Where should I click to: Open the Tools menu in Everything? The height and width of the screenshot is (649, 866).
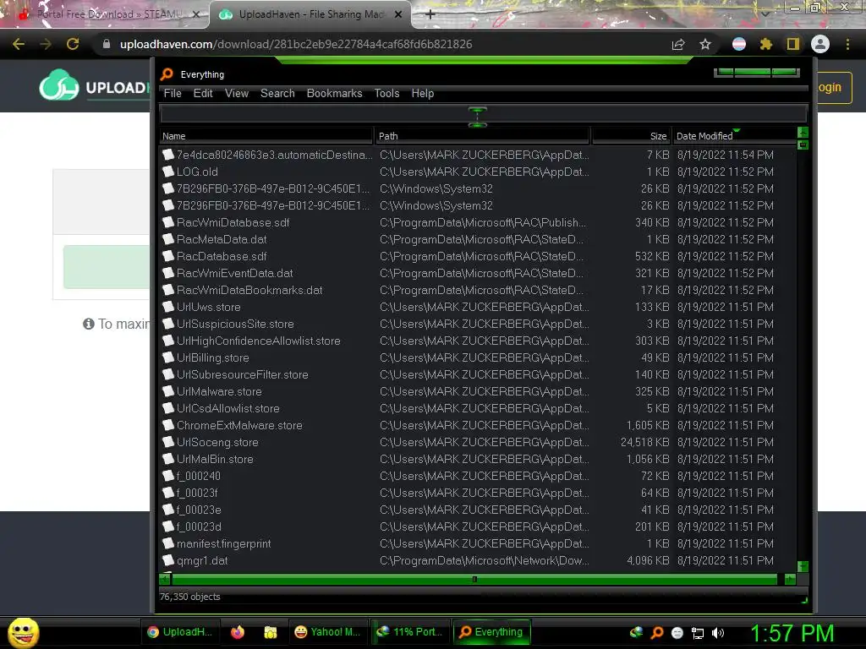[x=386, y=93]
